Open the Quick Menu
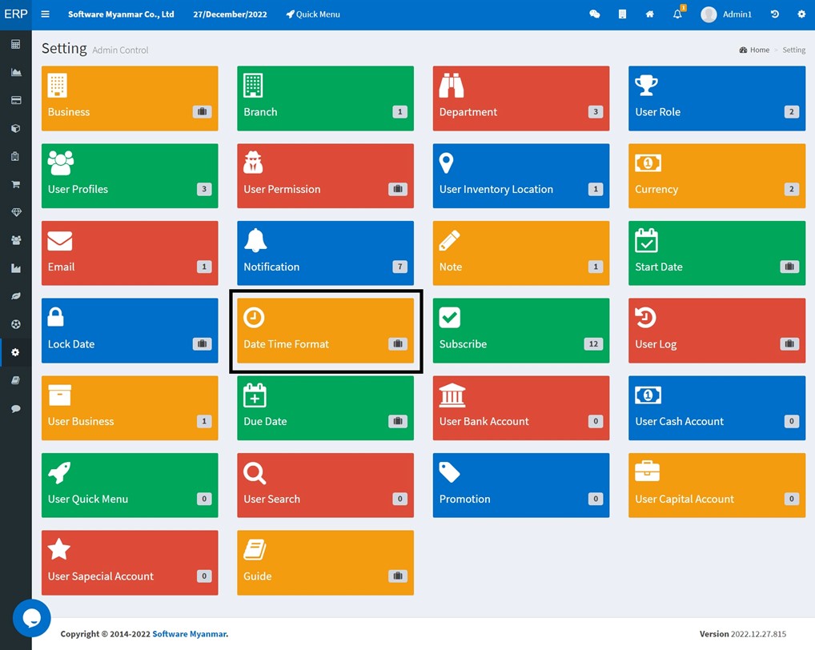 [x=313, y=14]
